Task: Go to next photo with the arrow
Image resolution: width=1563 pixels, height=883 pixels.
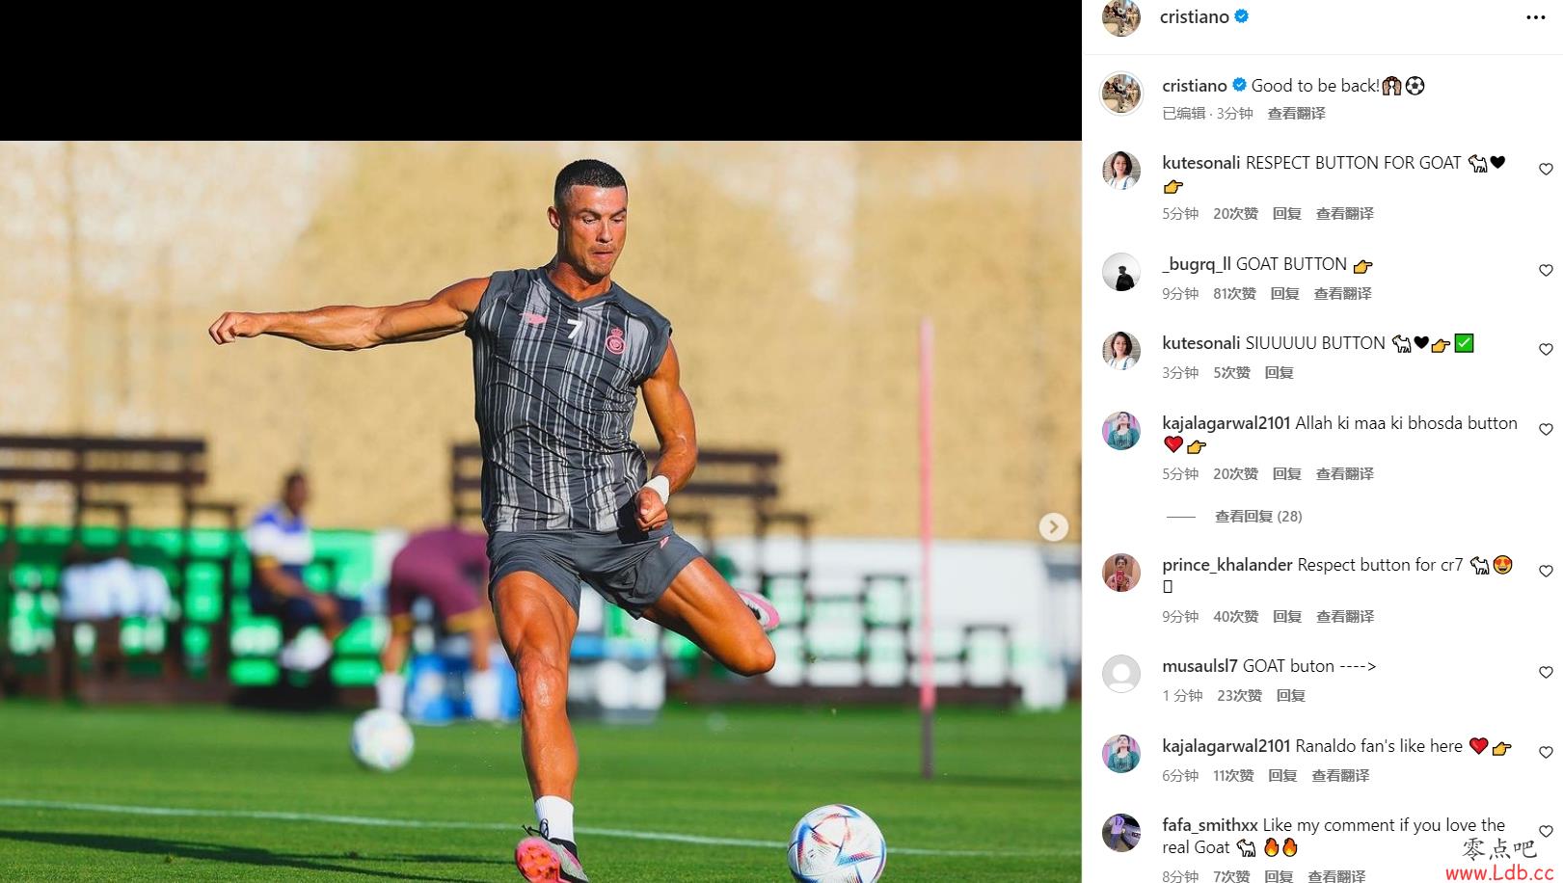Action: point(1053,526)
